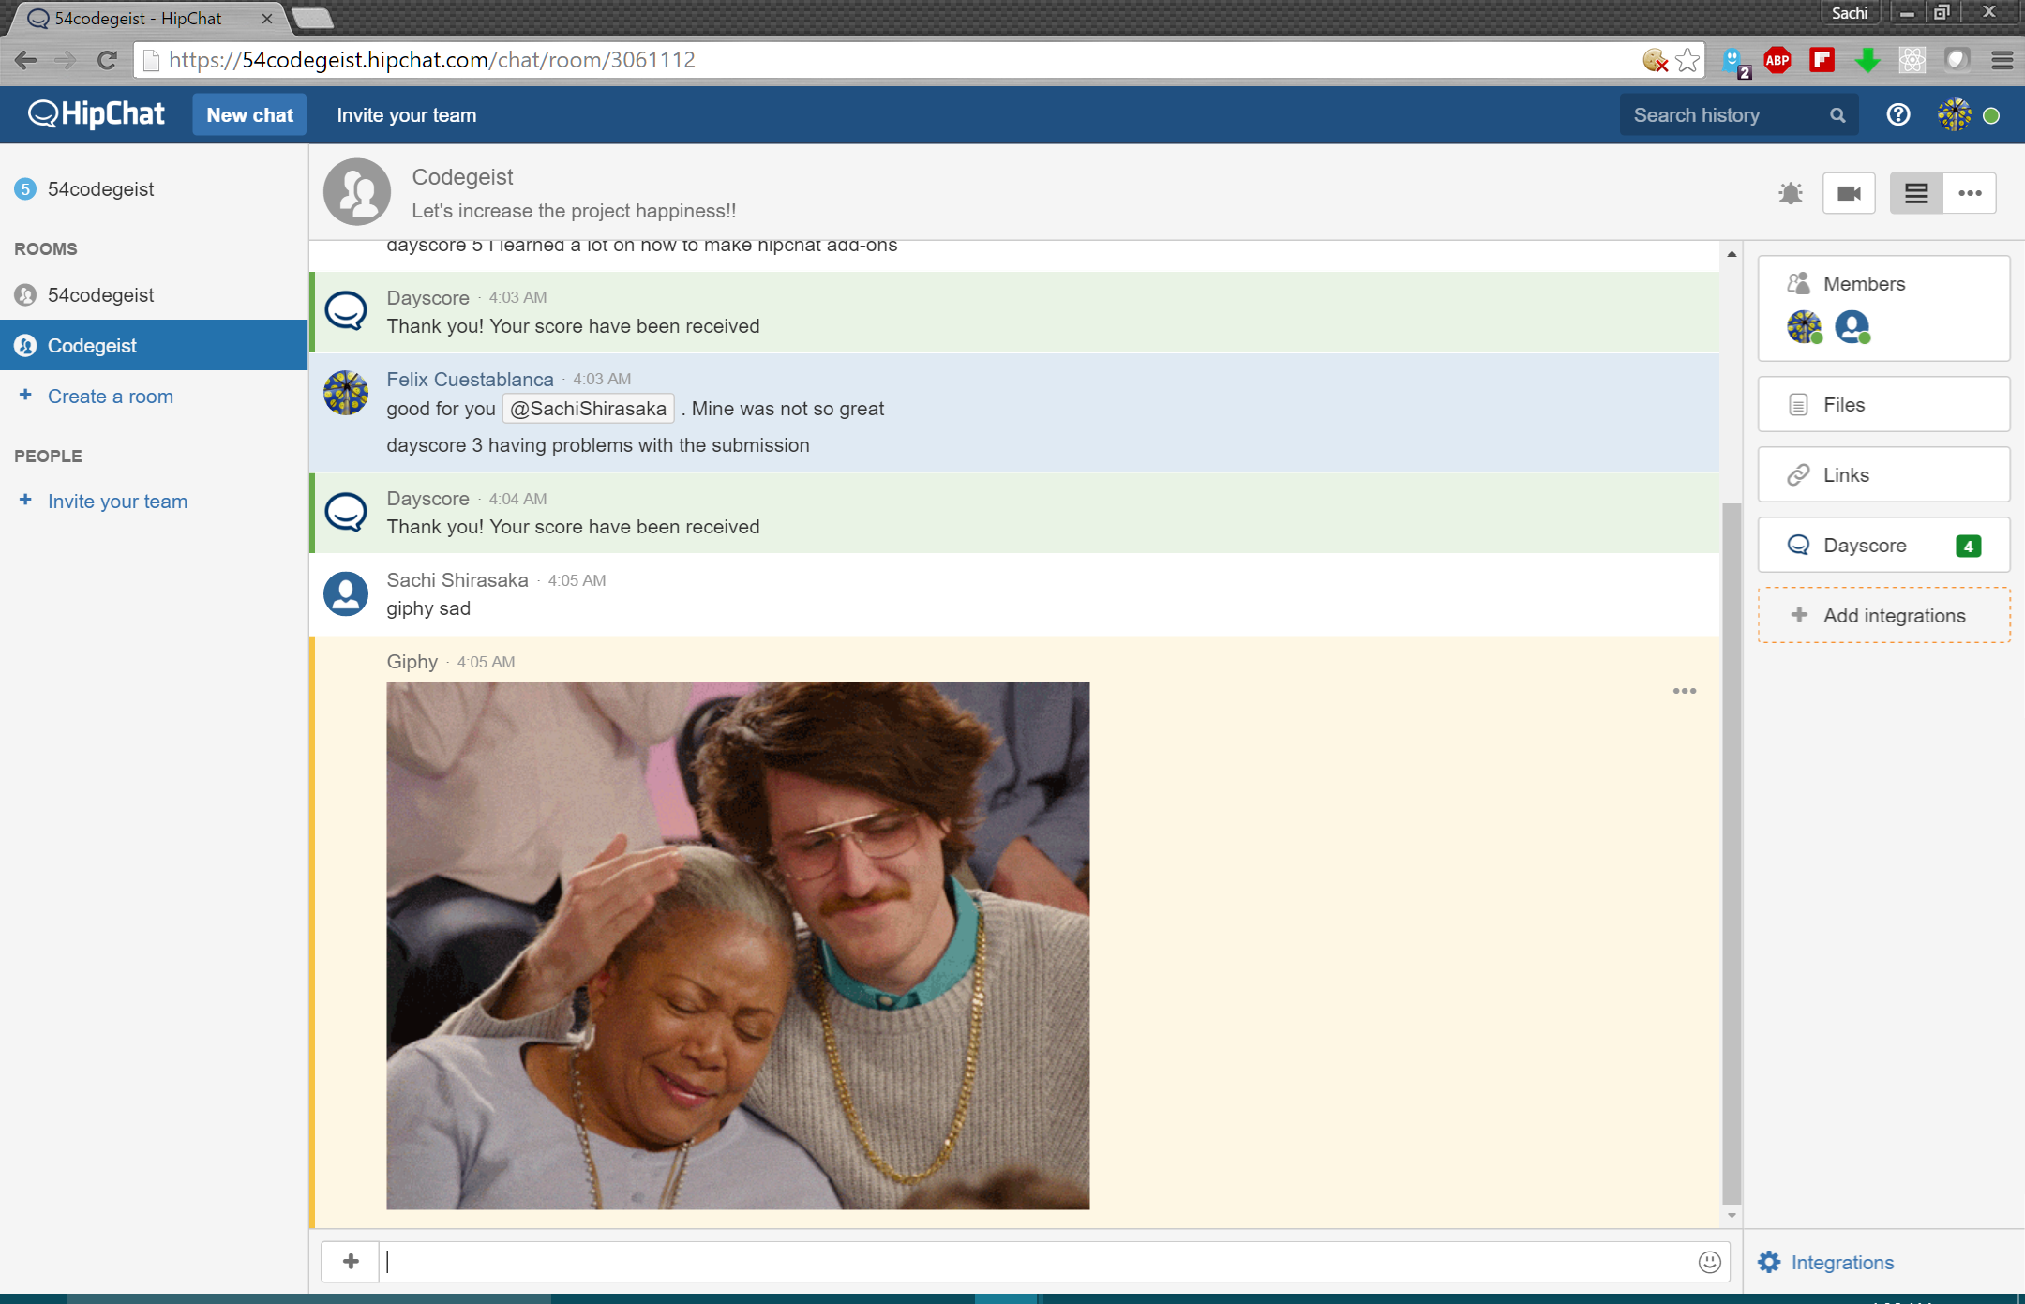This screenshot has width=2025, height=1304.
Task: Click the Create a room link
Action: (110, 397)
